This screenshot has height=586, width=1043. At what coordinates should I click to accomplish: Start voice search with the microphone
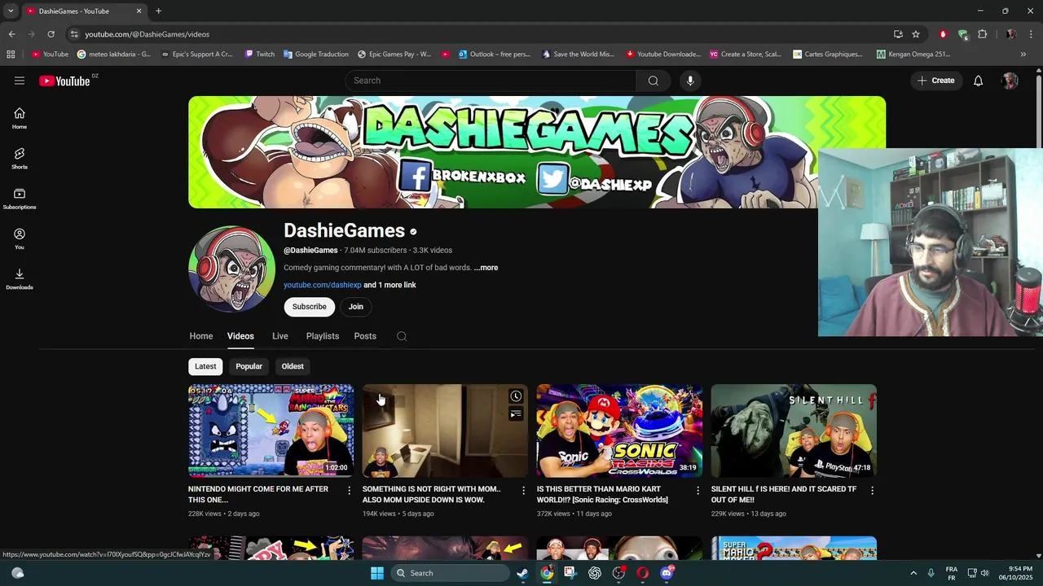pos(690,81)
